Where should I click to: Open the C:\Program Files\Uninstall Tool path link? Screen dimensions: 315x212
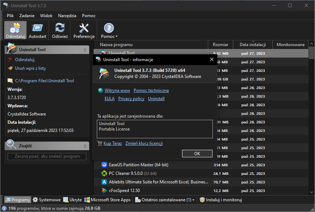click(x=44, y=80)
